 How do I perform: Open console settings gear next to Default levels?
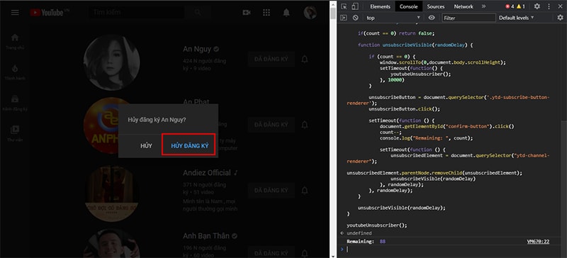(560, 18)
